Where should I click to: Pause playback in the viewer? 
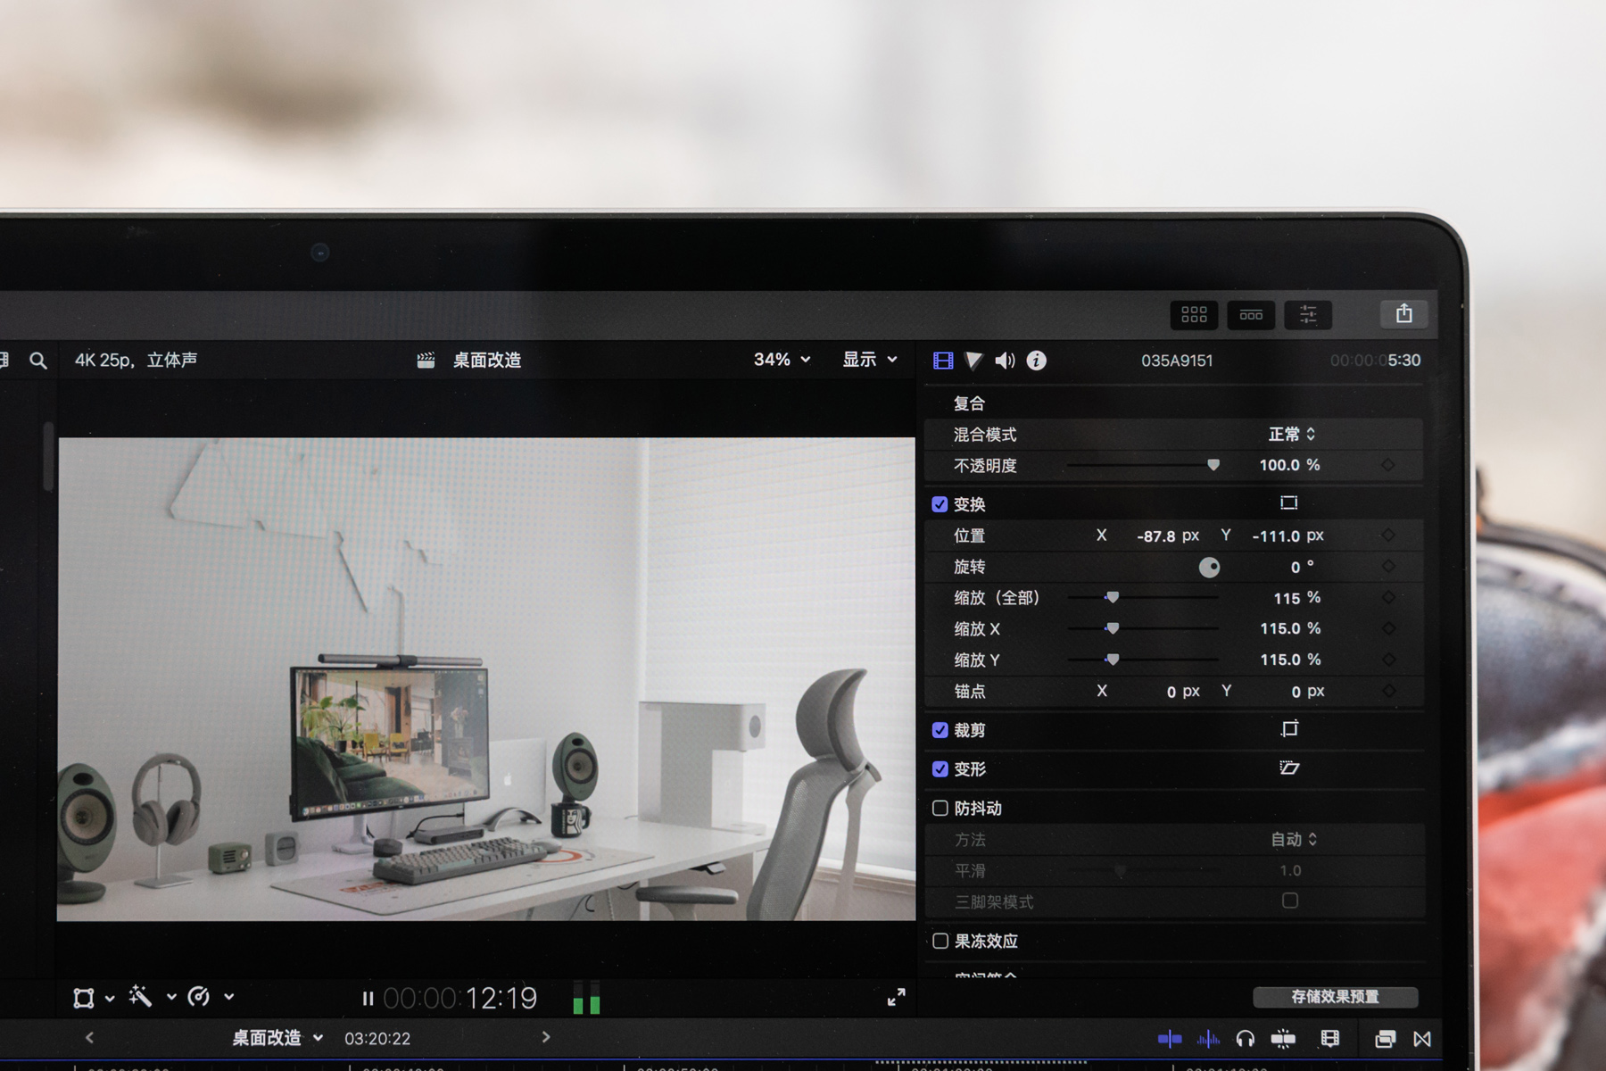(x=368, y=999)
